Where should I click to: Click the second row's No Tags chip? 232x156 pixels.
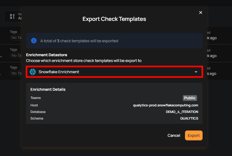tap(16, 55)
